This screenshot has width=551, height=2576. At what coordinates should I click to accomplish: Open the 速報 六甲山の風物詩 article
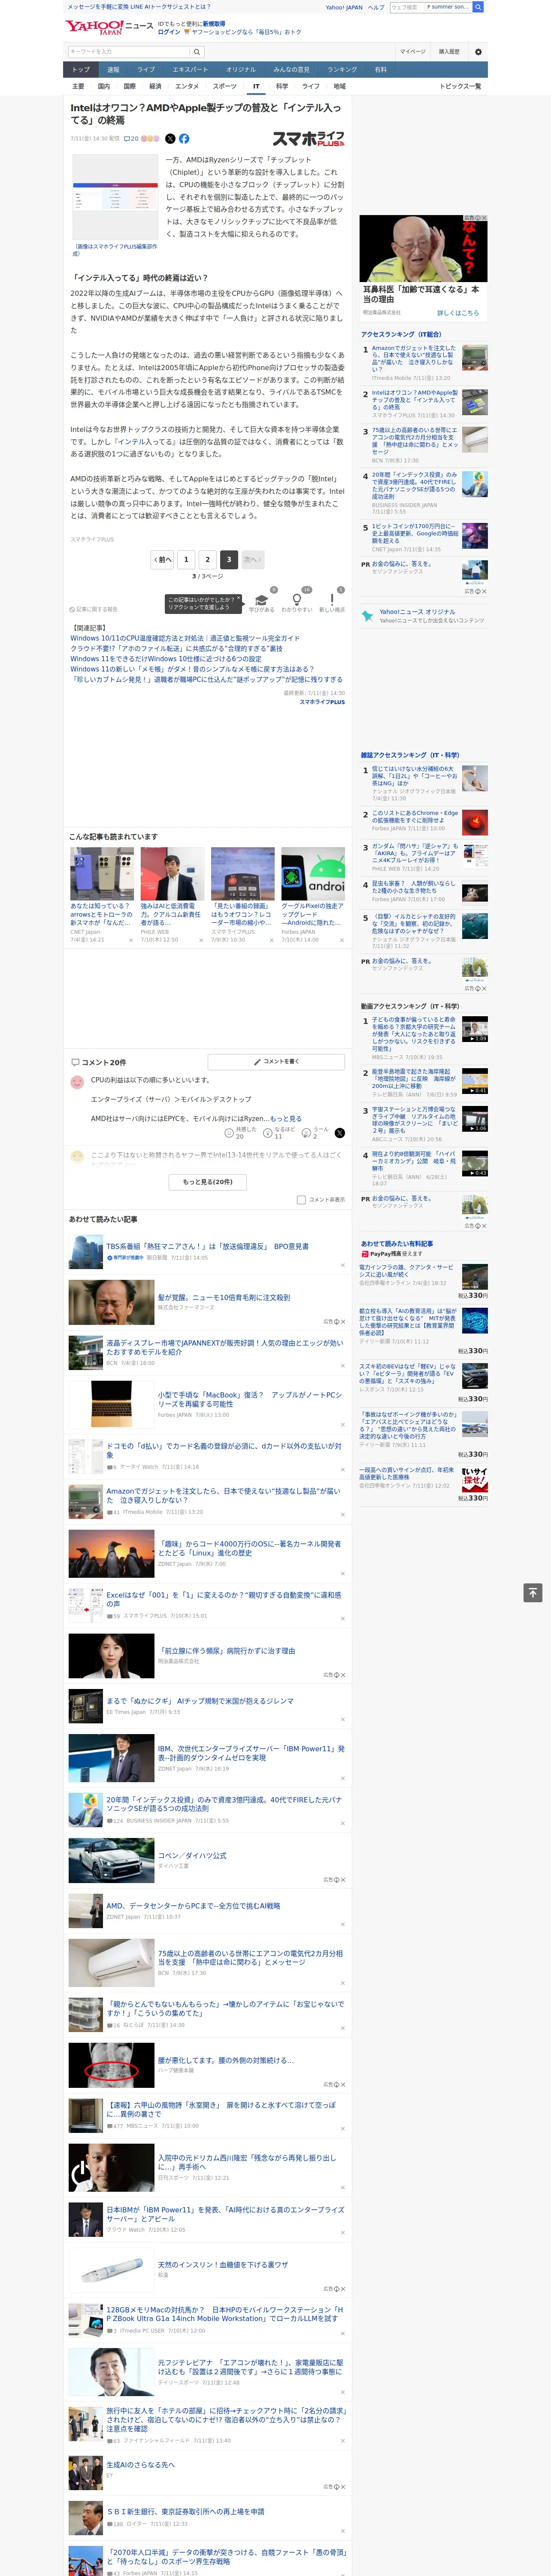click(x=221, y=2110)
